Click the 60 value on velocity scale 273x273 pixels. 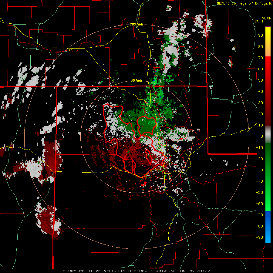261,69
